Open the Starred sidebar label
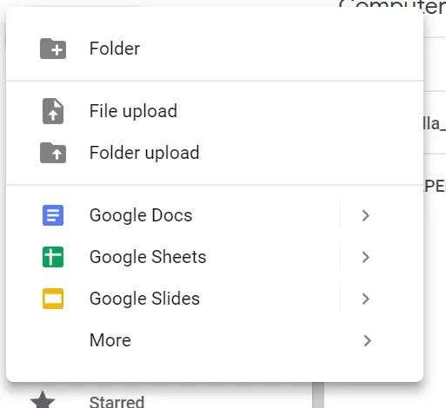This screenshot has width=446, height=408. tap(116, 402)
